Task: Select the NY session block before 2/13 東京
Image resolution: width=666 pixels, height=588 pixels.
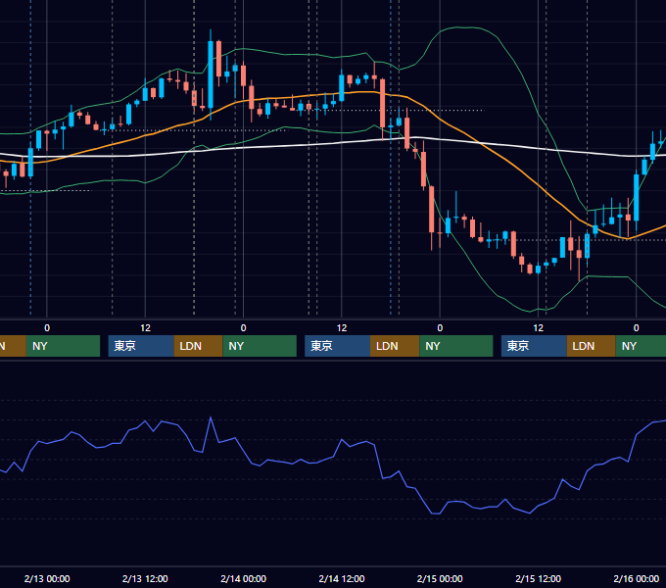Action: (x=63, y=346)
